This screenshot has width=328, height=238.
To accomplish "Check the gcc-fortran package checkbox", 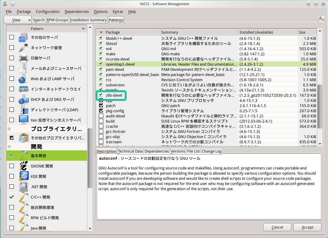I will [101, 131].
